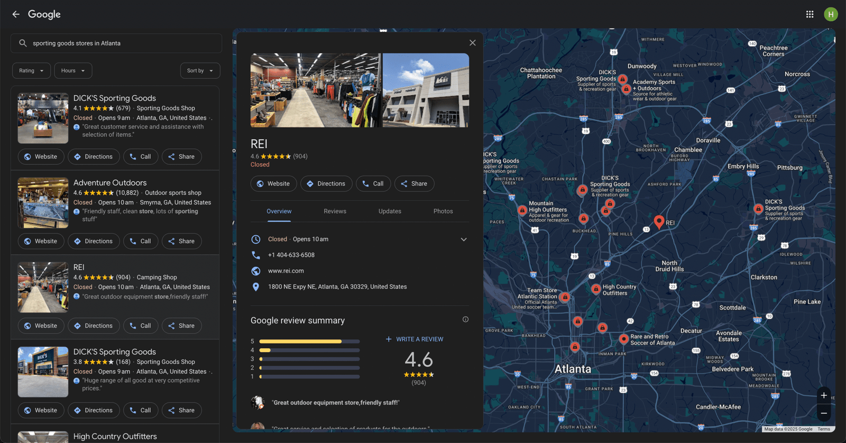Switch to the Overview tab
Image resolution: width=846 pixels, height=443 pixels.
point(279,211)
